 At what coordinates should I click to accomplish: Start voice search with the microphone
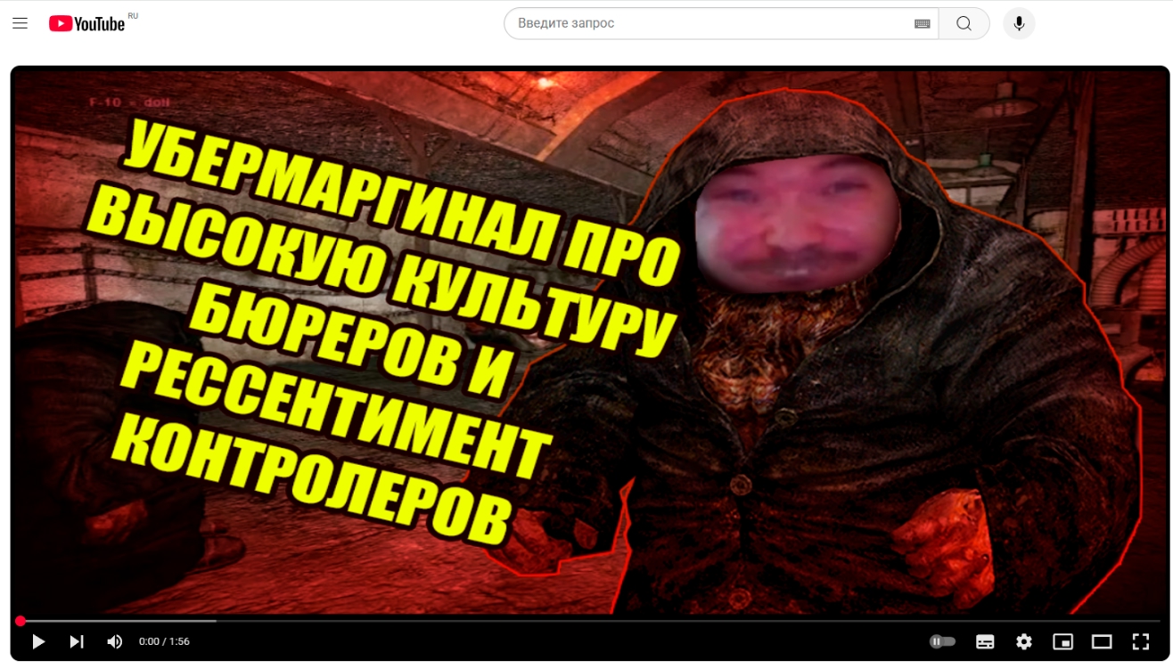pos(1019,23)
